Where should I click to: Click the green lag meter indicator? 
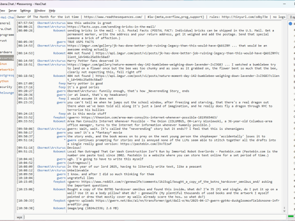tap(291, 216)
